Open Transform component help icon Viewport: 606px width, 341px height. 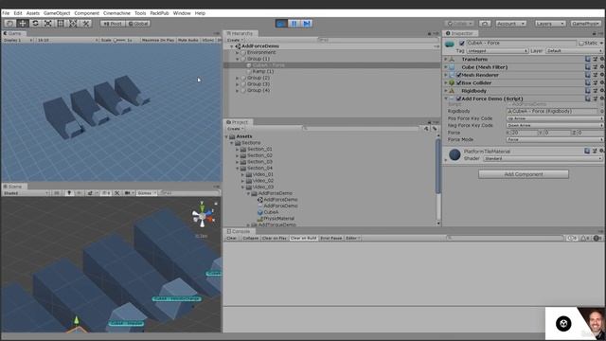tap(588, 59)
